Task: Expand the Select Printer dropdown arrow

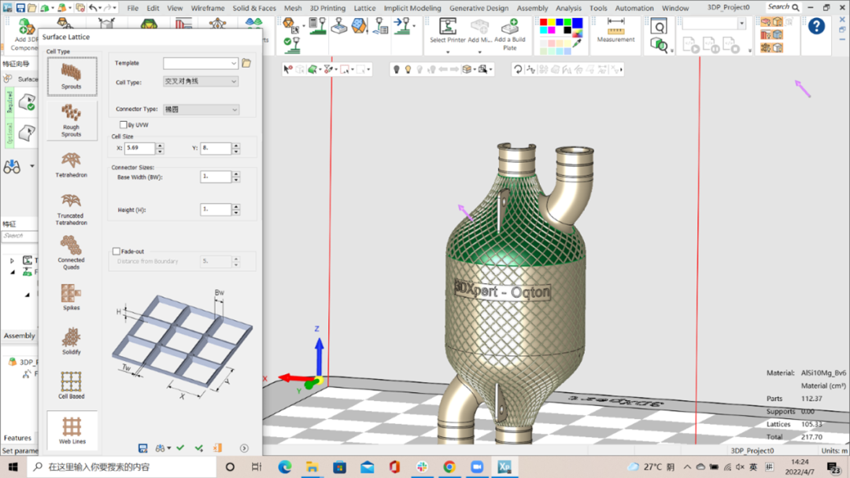Action: (x=448, y=52)
